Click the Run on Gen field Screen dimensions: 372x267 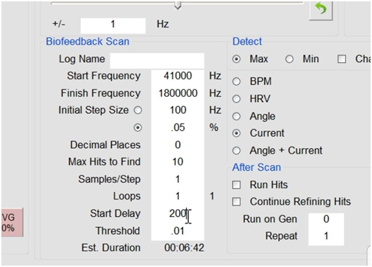click(x=326, y=219)
